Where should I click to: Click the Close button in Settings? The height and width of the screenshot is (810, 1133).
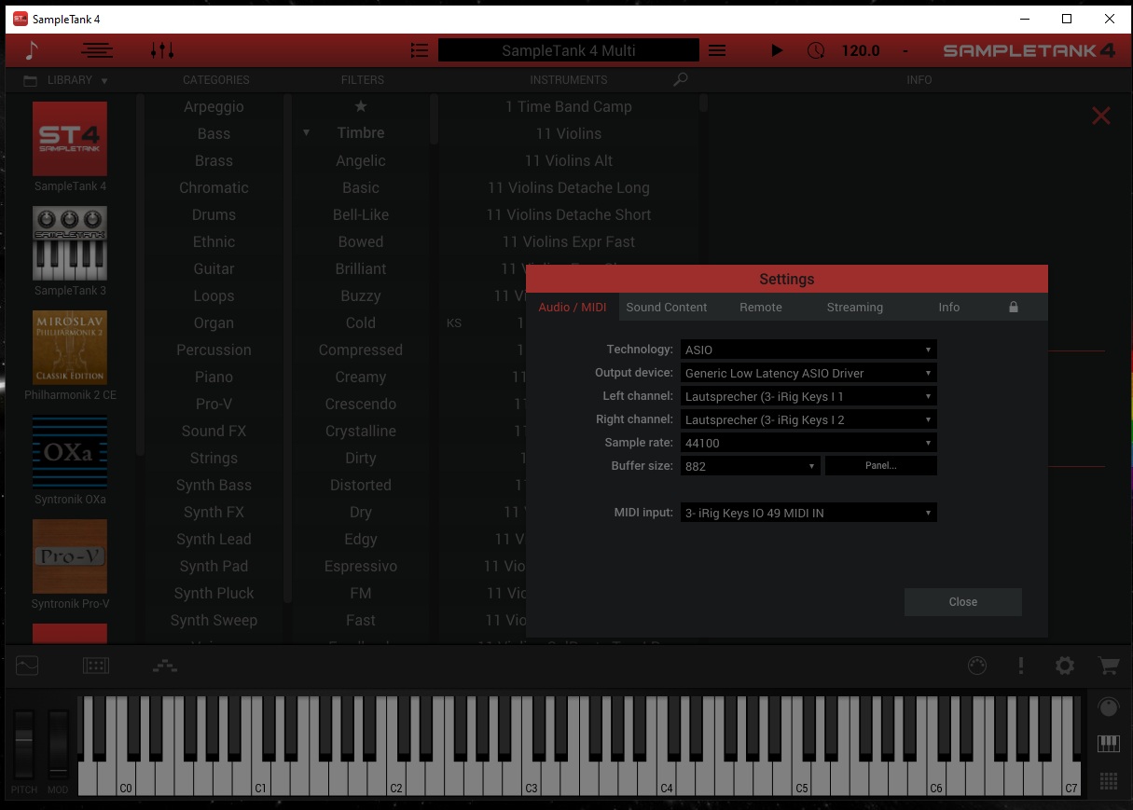coord(963,602)
